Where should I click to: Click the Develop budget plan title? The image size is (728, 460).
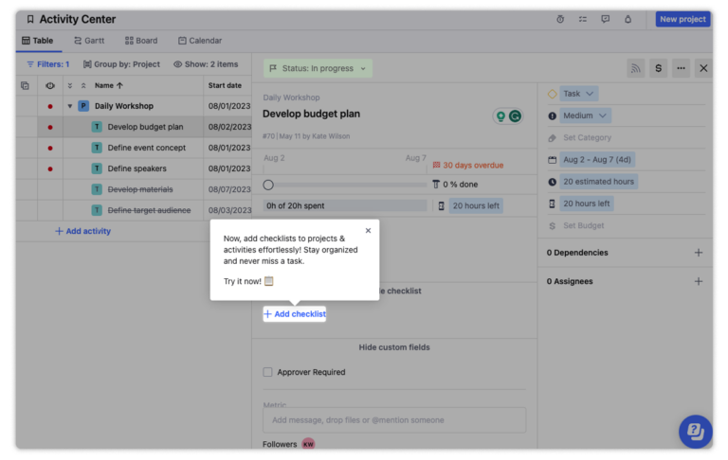[311, 115]
